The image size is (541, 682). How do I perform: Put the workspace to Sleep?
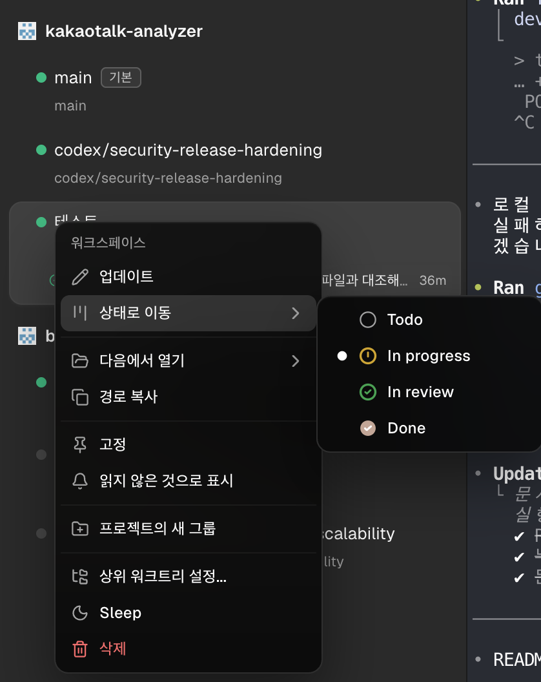pos(189,613)
